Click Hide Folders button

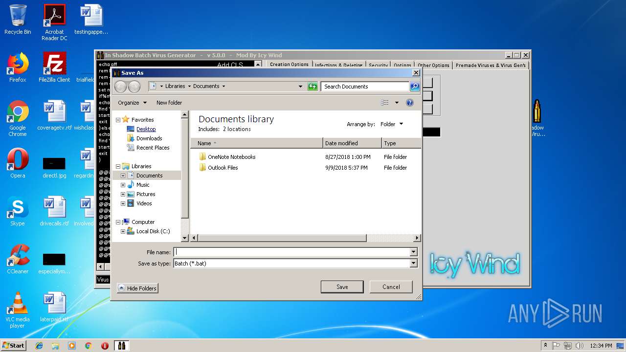click(x=137, y=288)
